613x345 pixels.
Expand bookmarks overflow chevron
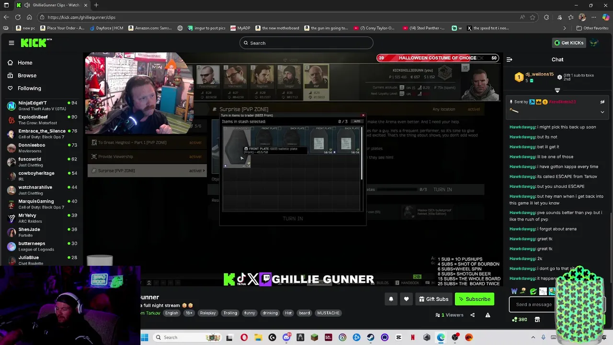[x=565, y=28]
